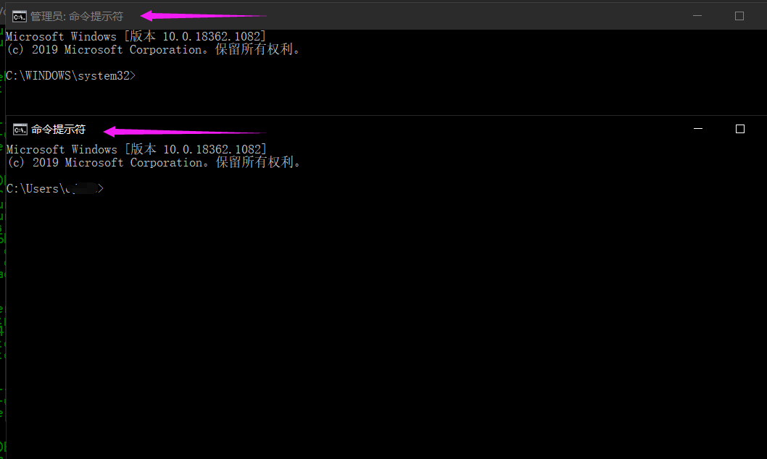
Task: Maximize the lower 命令提示符 window
Action: tap(739, 129)
